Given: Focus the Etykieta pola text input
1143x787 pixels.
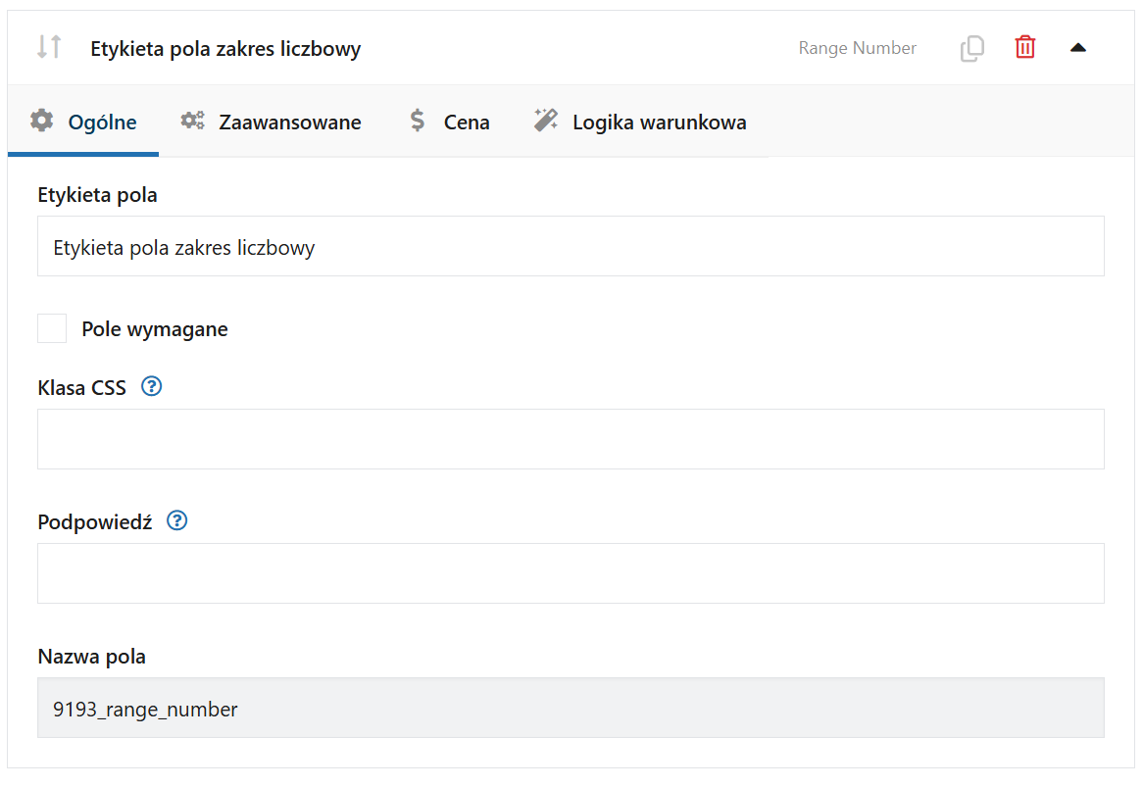Looking at the screenshot, I should [x=571, y=247].
